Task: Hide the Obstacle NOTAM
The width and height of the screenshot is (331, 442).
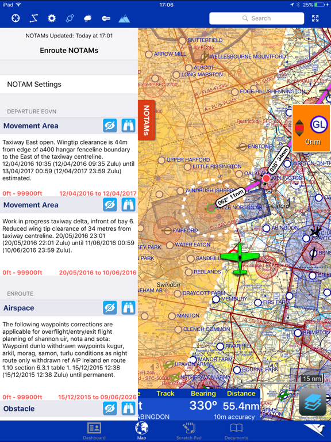Action: coord(110,408)
